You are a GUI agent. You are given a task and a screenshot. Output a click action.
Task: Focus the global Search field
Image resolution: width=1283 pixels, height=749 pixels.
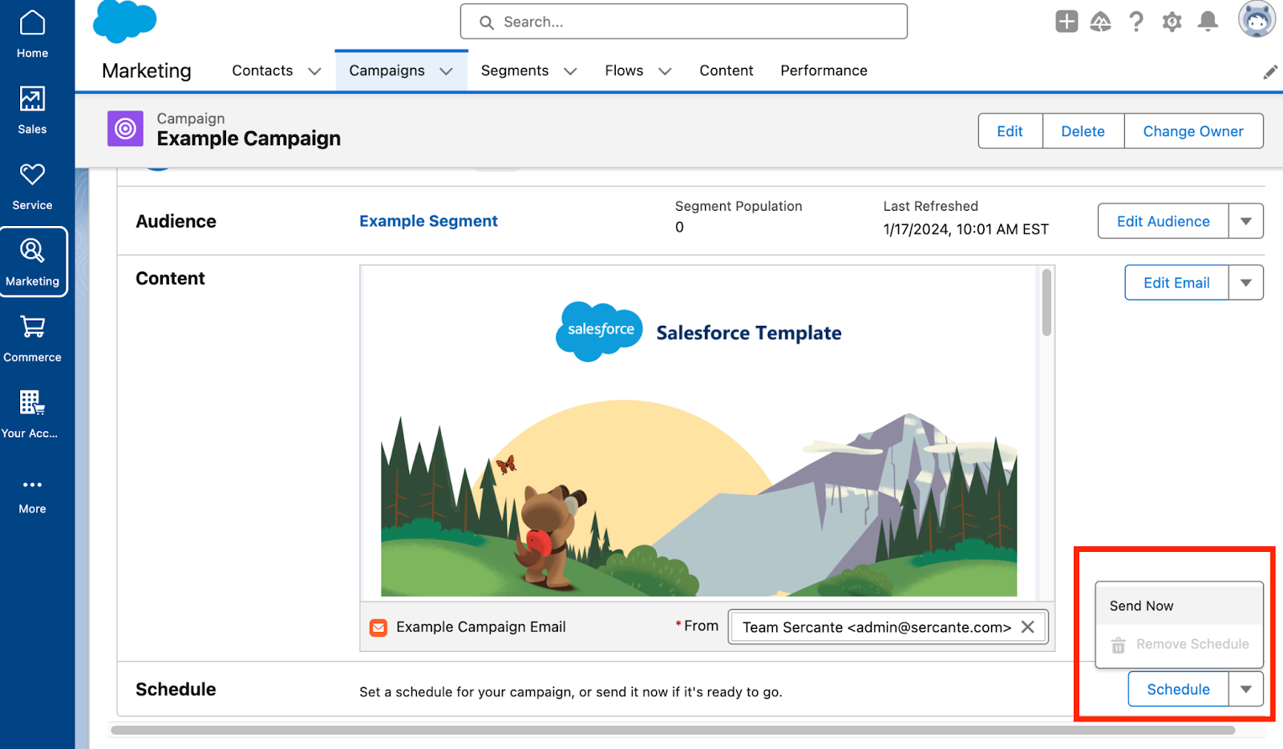coord(684,22)
